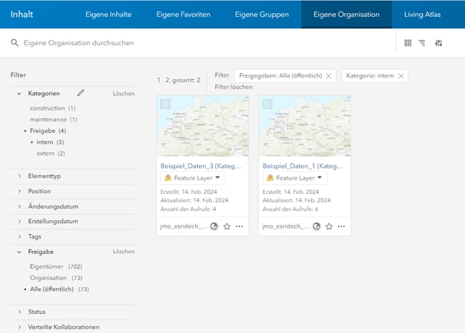465x333 pixels.
Task: Open the Eigene Favoriten tab
Action: pyautogui.click(x=183, y=15)
